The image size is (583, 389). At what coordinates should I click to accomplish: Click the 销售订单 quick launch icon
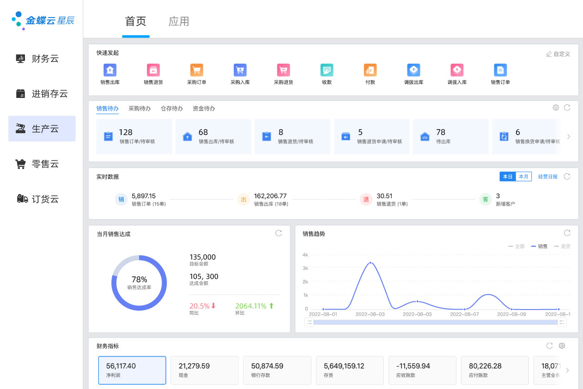[501, 70]
